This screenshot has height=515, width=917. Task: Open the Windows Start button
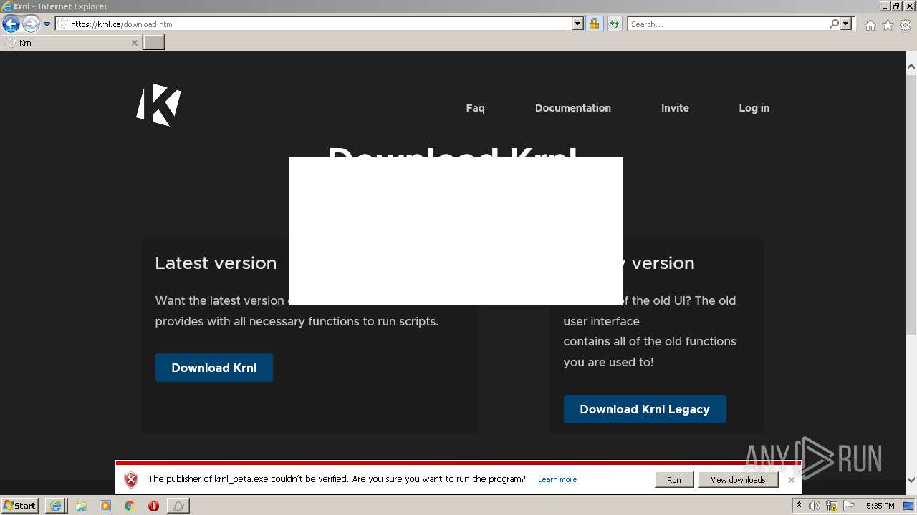coord(20,506)
